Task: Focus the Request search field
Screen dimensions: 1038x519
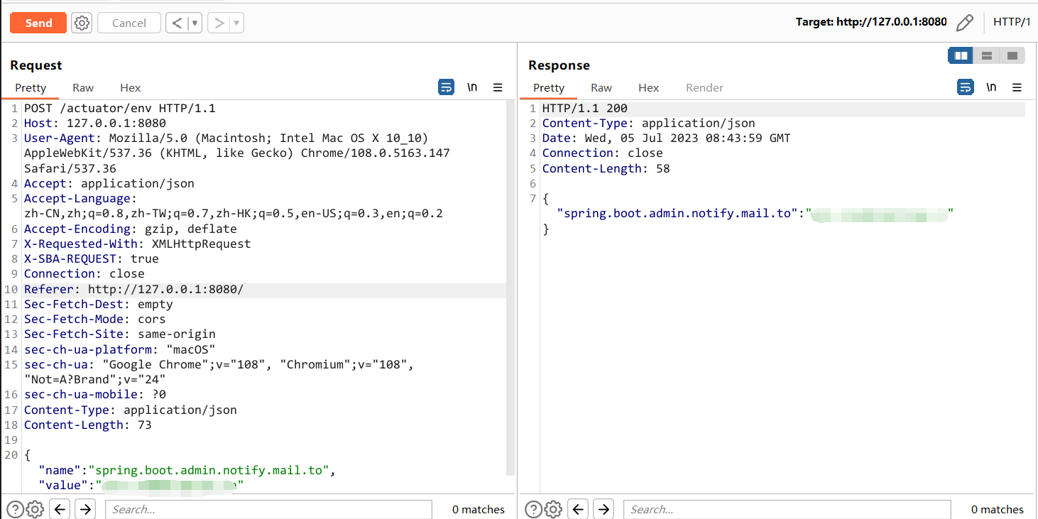Action: (x=268, y=509)
